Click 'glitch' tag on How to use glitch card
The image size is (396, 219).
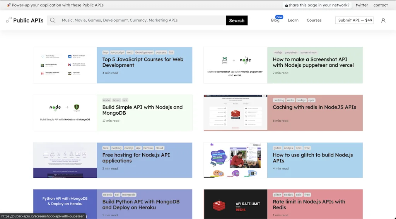click(x=277, y=148)
